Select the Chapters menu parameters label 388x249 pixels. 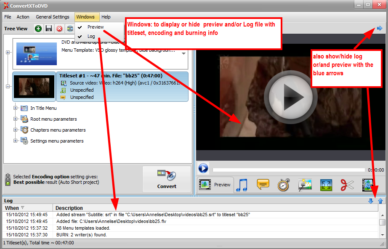pos(58,130)
